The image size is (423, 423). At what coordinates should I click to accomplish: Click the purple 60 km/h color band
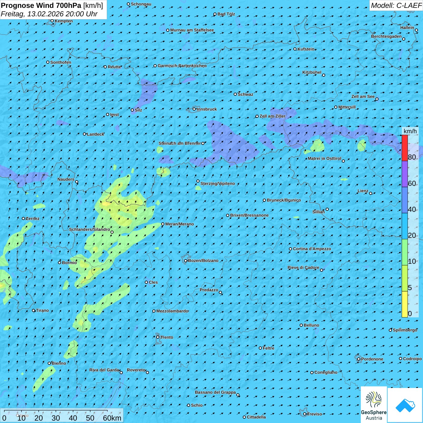tap(405, 174)
